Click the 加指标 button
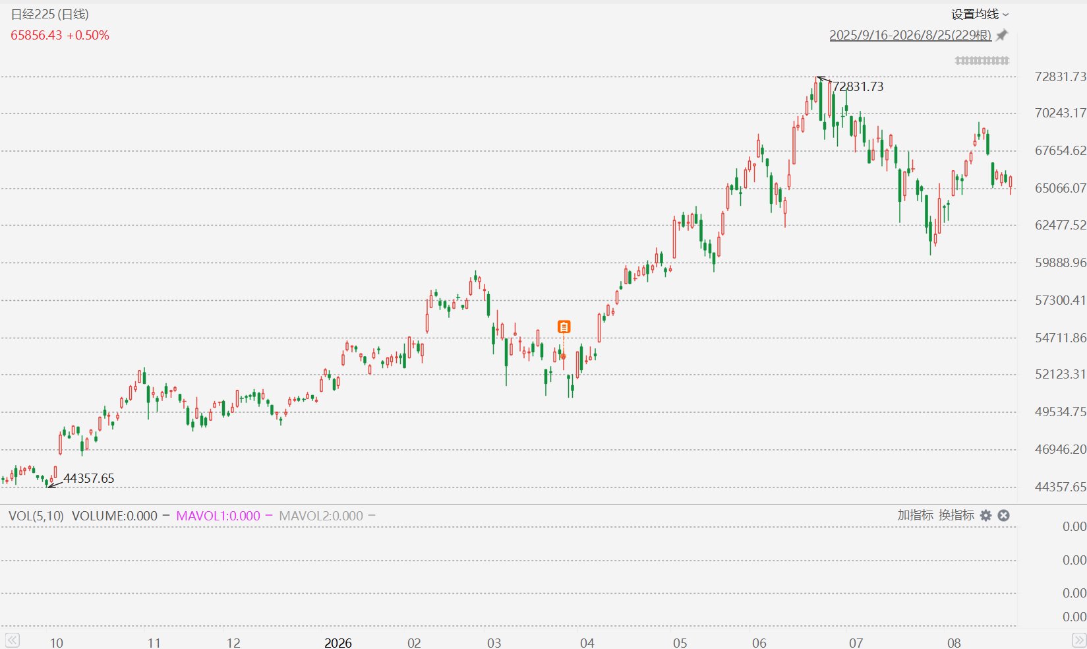Image resolution: width=1087 pixels, height=649 pixels. (x=915, y=515)
